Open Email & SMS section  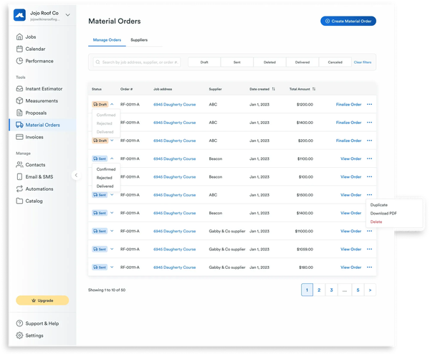(40, 176)
